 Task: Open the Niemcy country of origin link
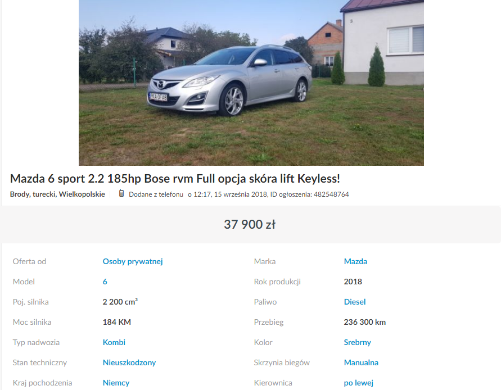click(x=116, y=383)
